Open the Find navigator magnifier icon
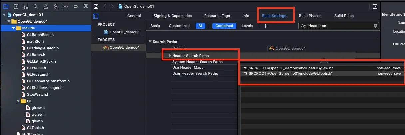Screen dimensions: 405x135 pos(36,6)
